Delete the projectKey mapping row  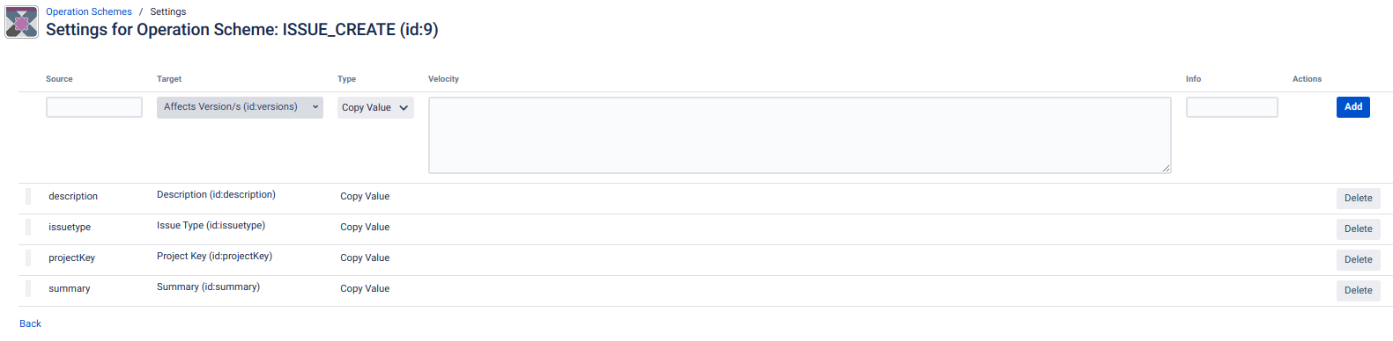1358,260
